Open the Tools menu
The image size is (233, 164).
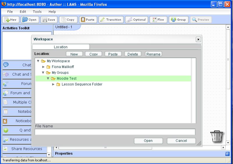click(x=37, y=12)
